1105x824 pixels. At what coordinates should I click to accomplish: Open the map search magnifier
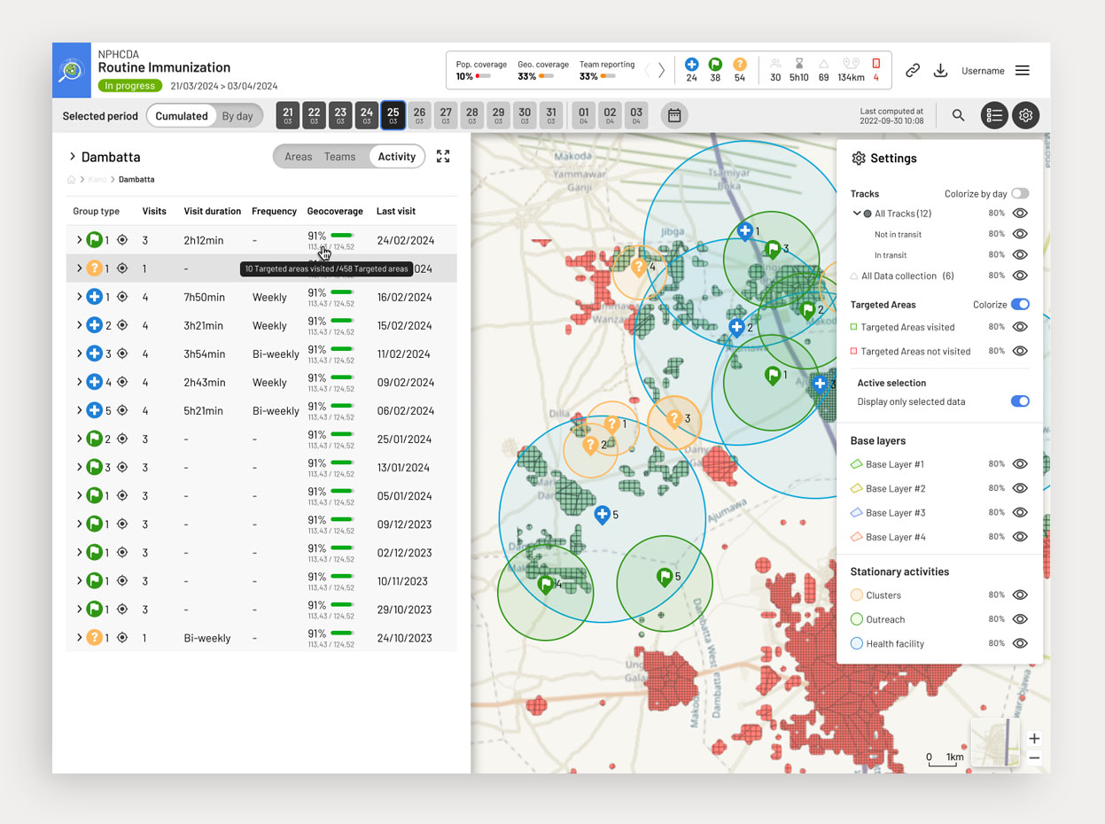(x=958, y=115)
